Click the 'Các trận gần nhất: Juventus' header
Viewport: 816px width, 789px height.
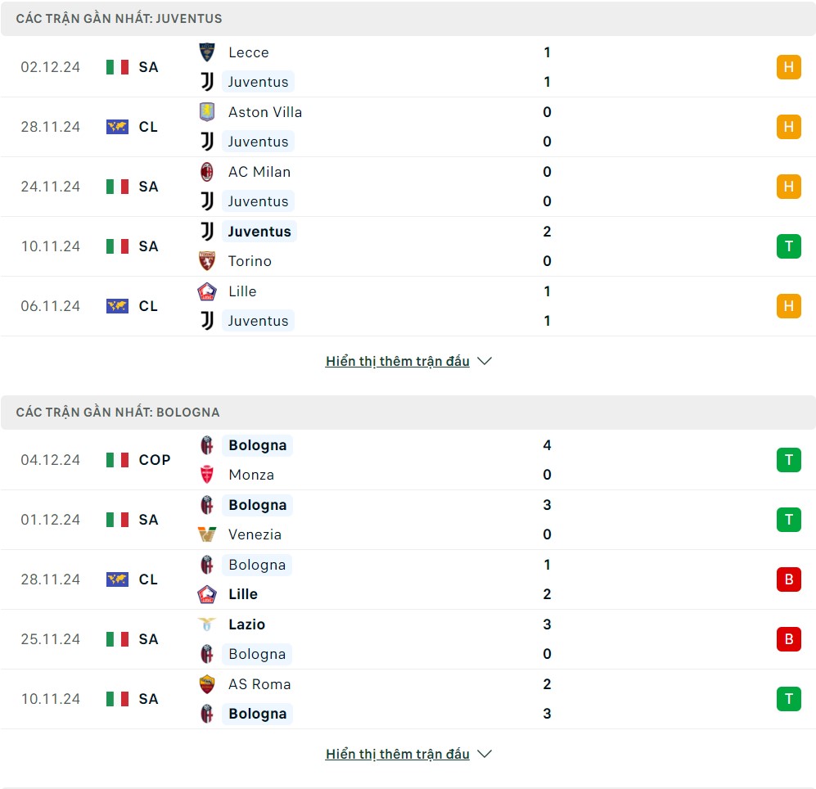119,18
